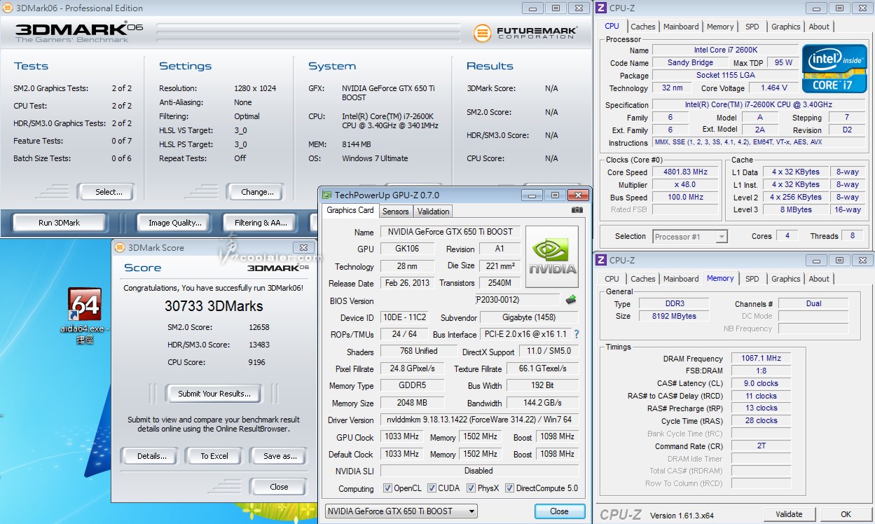Open Caches tab in CPU-Z timings window

(x=643, y=279)
